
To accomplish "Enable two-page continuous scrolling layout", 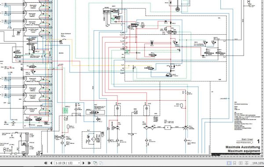I will (x=247, y=163).
